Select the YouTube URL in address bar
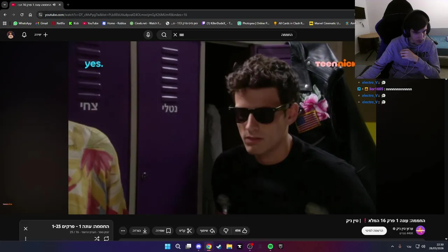This screenshot has width=448, height=252. click(x=116, y=15)
